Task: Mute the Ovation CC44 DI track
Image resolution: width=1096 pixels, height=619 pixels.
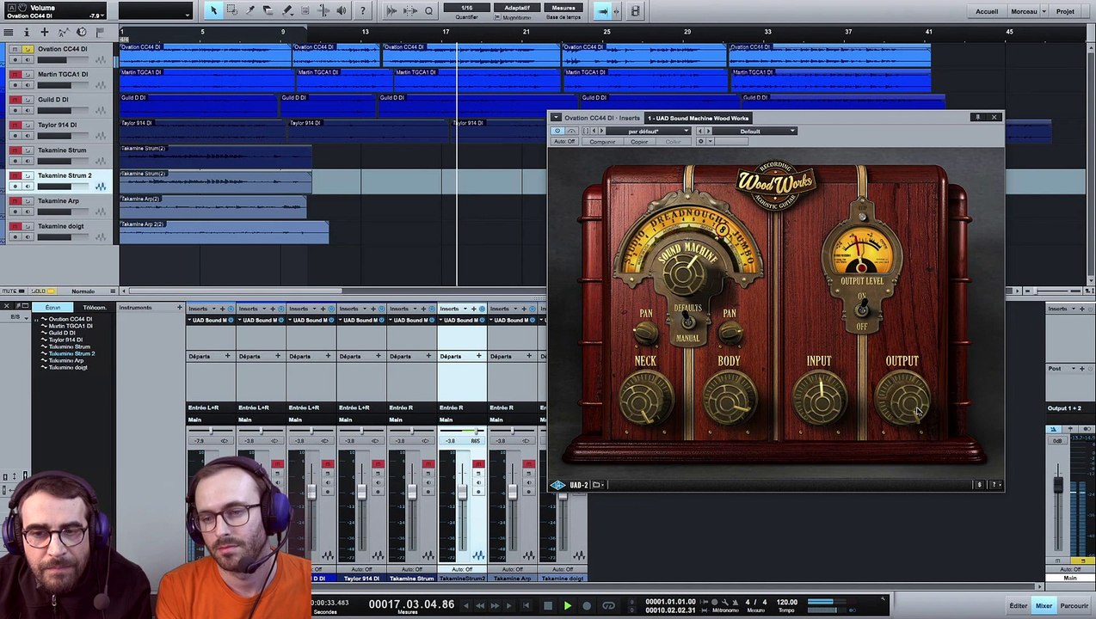Action: [x=15, y=49]
